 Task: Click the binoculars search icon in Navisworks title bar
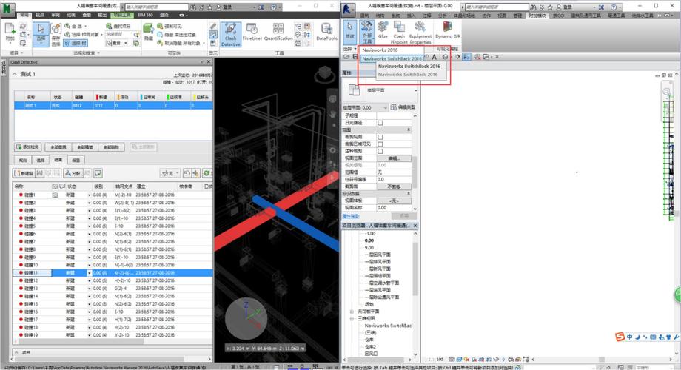click(x=193, y=7)
